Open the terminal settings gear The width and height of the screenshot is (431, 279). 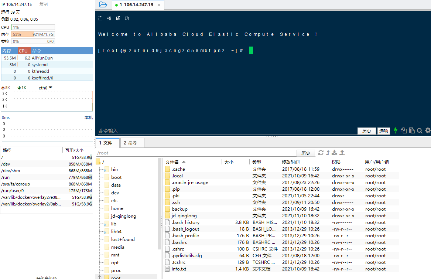428,130
